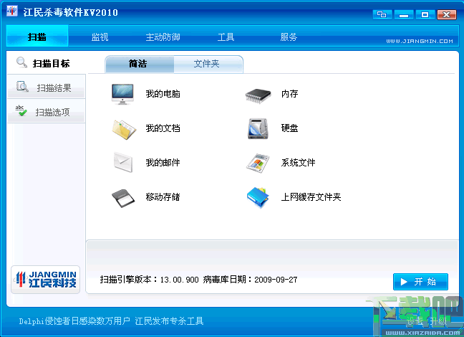The height and width of the screenshot is (337, 464).
Task: Close the KV2010 antivirus window
Action: point(447,14)
